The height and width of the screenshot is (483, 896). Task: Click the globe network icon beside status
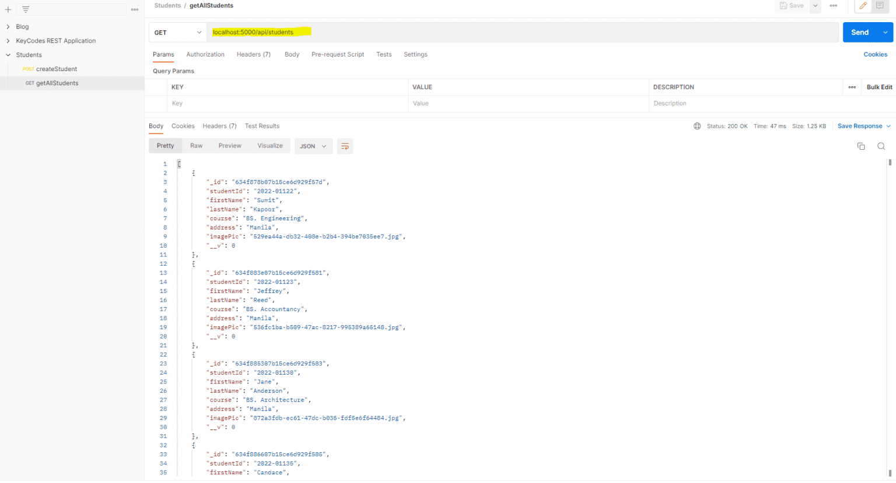click(x=697, y=126)
